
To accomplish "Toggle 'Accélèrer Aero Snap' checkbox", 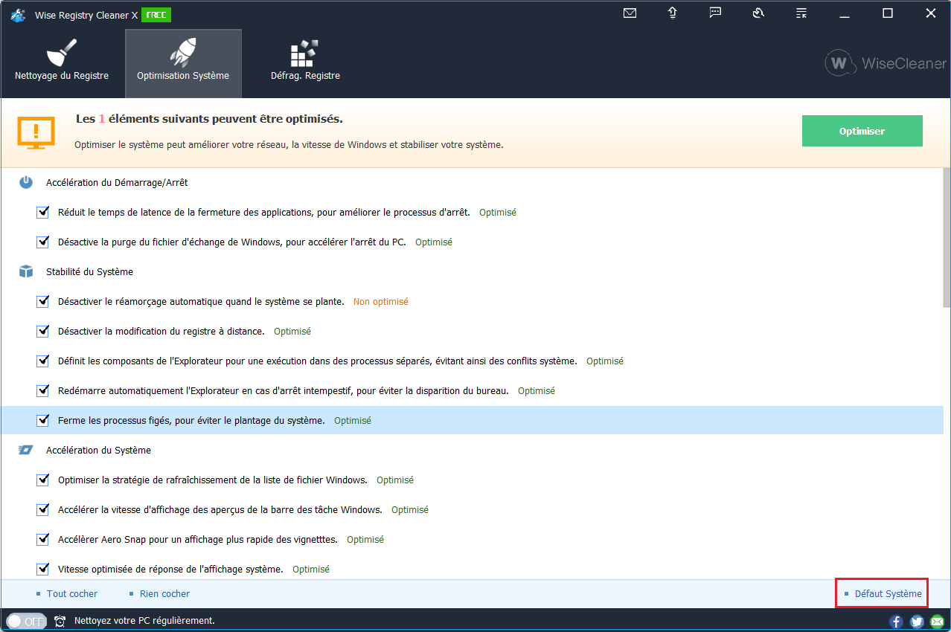I will 42,539.
